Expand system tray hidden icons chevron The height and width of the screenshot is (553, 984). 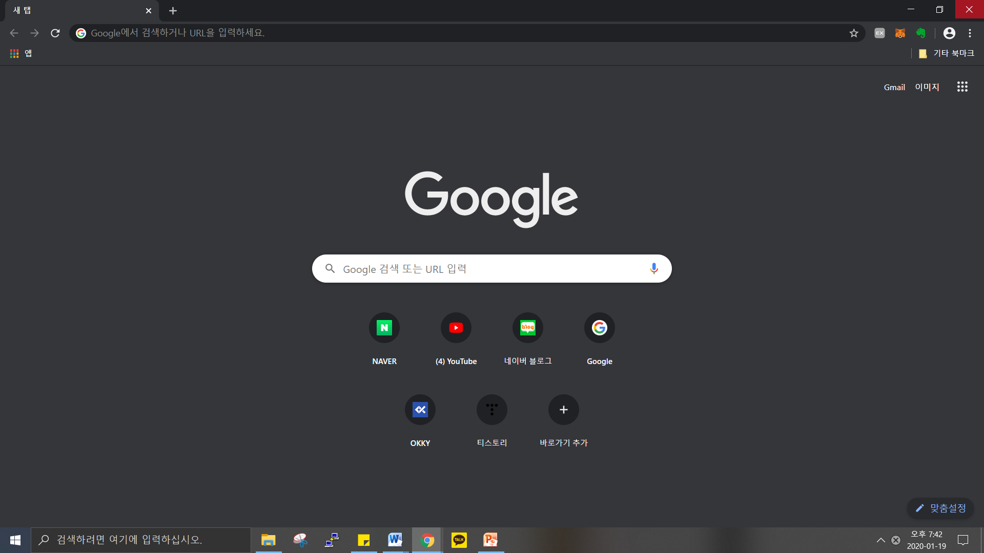coord(880,540)
